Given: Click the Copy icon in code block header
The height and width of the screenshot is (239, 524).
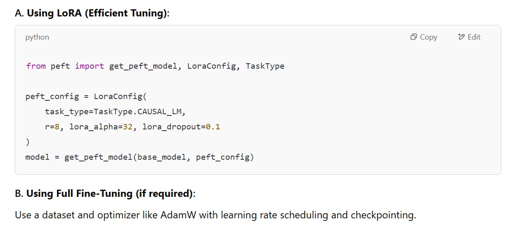Looking at the screenshot, I should (413, 37).
